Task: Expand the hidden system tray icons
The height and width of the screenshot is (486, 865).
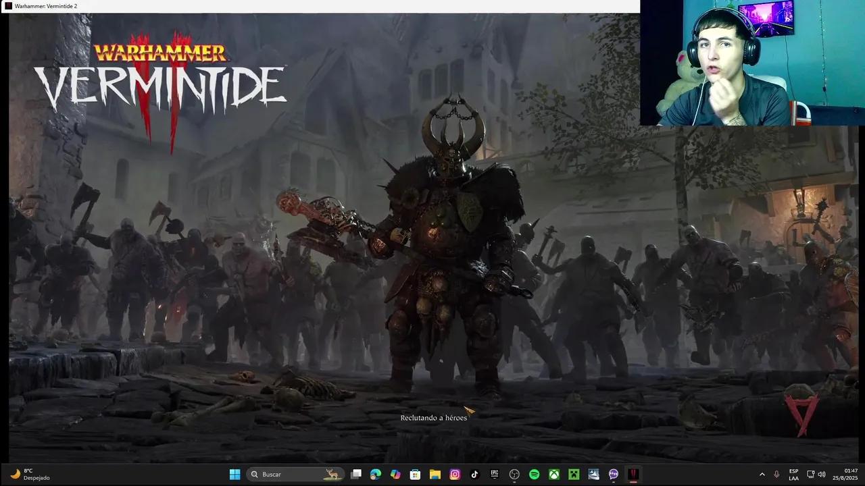Action: [762, 475]
